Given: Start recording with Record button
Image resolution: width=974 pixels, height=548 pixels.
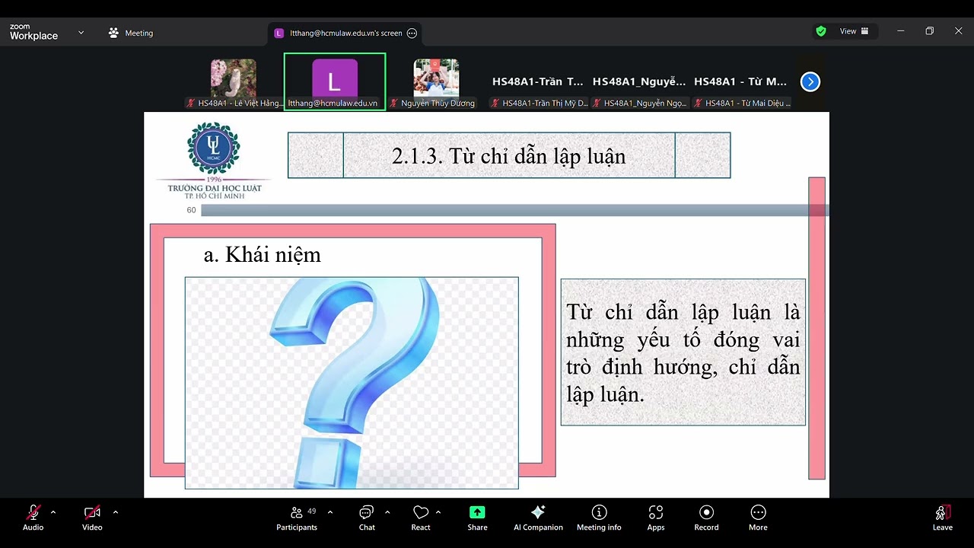Looking at the screenshot, I should (706, 518).
